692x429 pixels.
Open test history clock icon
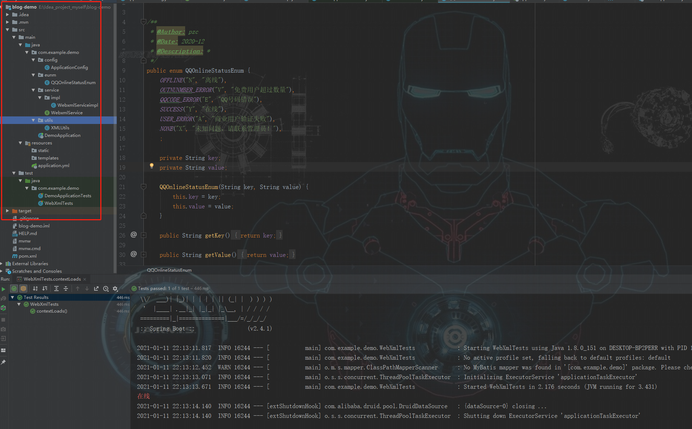click(106, 289)
